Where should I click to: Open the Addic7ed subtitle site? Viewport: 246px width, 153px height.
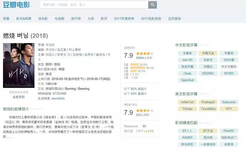point(187,102)
